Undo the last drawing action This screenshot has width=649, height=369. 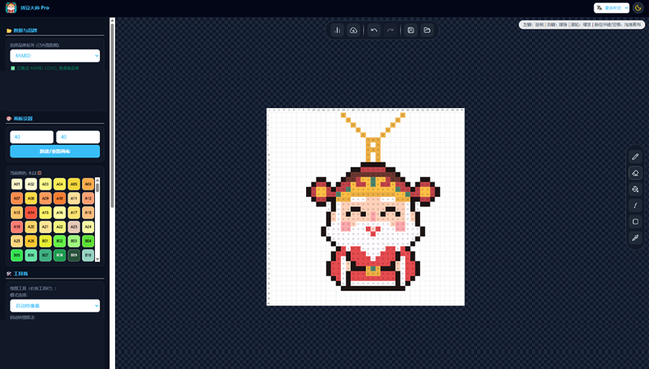374,31
